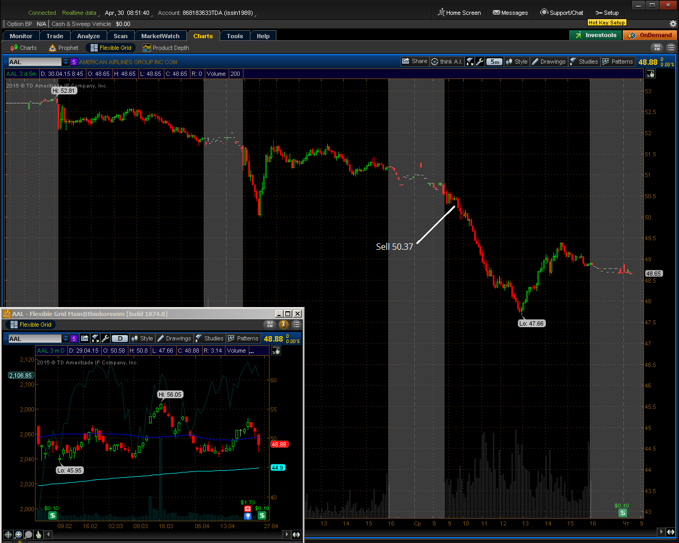
Task: Open the Scan tab
Action: point(121,36)
